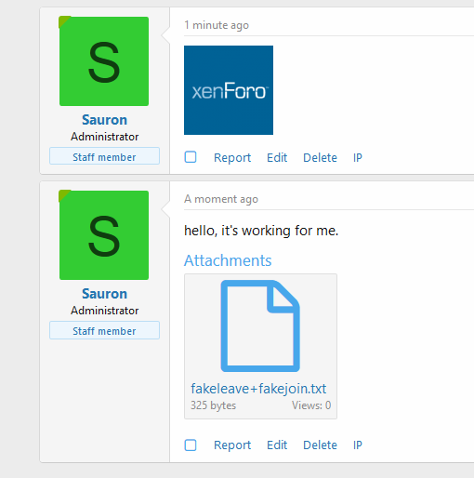Delete the post with the xenForo image

point(320,158)
